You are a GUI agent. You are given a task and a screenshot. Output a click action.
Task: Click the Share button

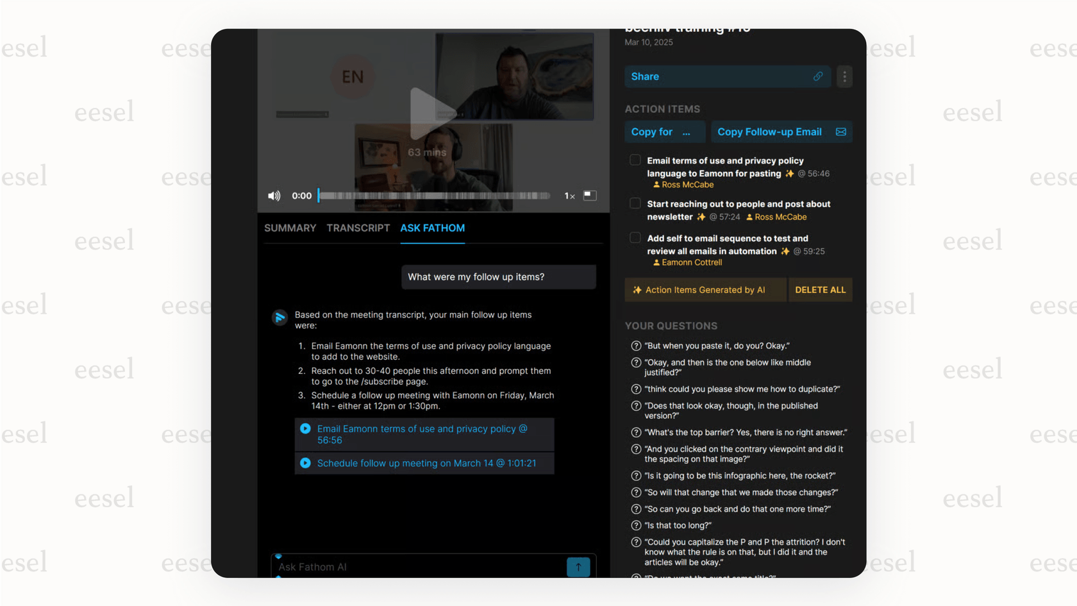pos(705,76)
